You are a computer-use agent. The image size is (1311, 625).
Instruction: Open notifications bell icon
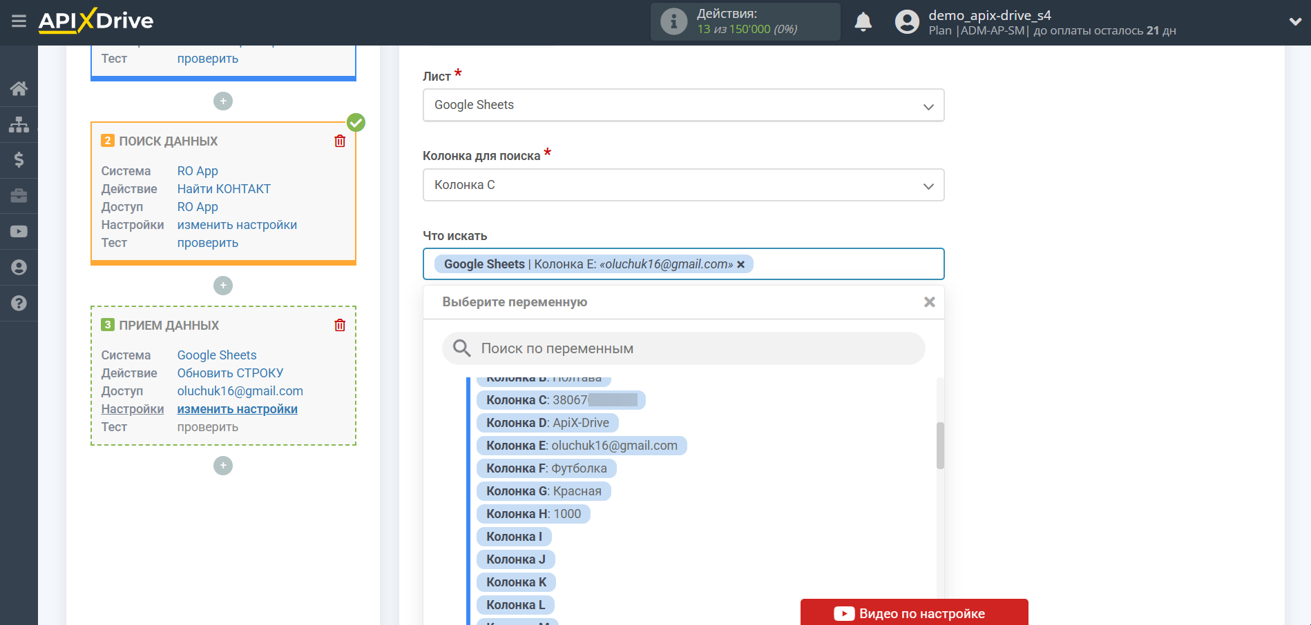pyautogui.click(x=863, y=21)
